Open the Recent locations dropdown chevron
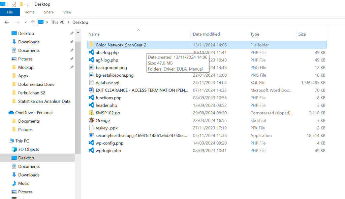Viewport: 345px width, 199px height. (26, 22)
